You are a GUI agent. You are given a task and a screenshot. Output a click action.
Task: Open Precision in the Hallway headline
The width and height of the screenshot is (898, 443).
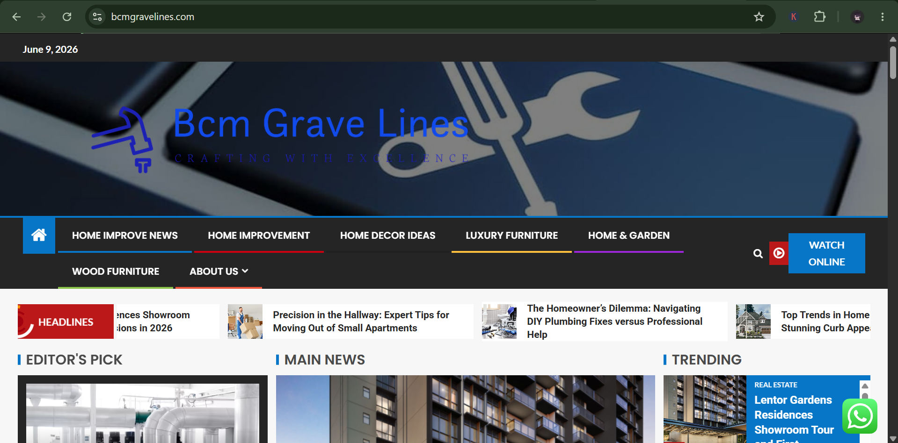[x=361, y=322]
